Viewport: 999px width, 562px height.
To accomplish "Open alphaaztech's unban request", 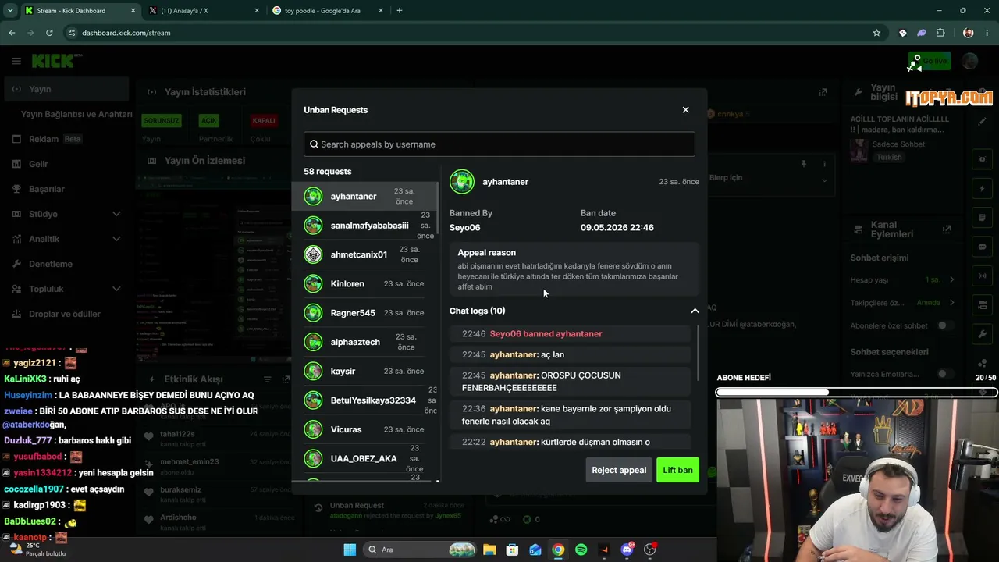I will pos(364,342).
